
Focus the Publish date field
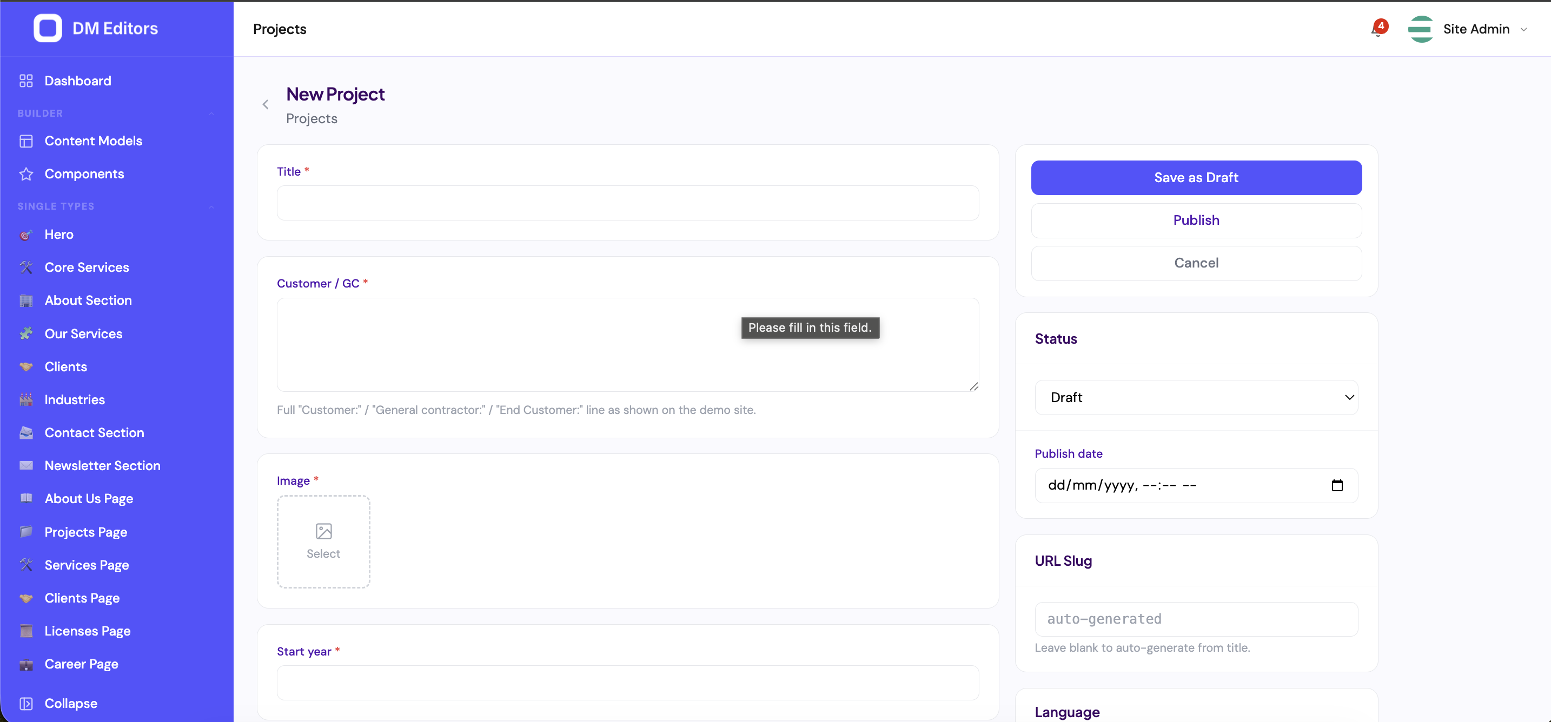pos(1196,485)
